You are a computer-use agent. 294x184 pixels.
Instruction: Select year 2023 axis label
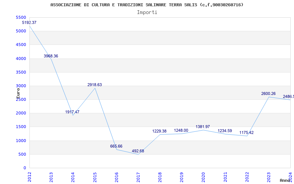pos(269,177)
